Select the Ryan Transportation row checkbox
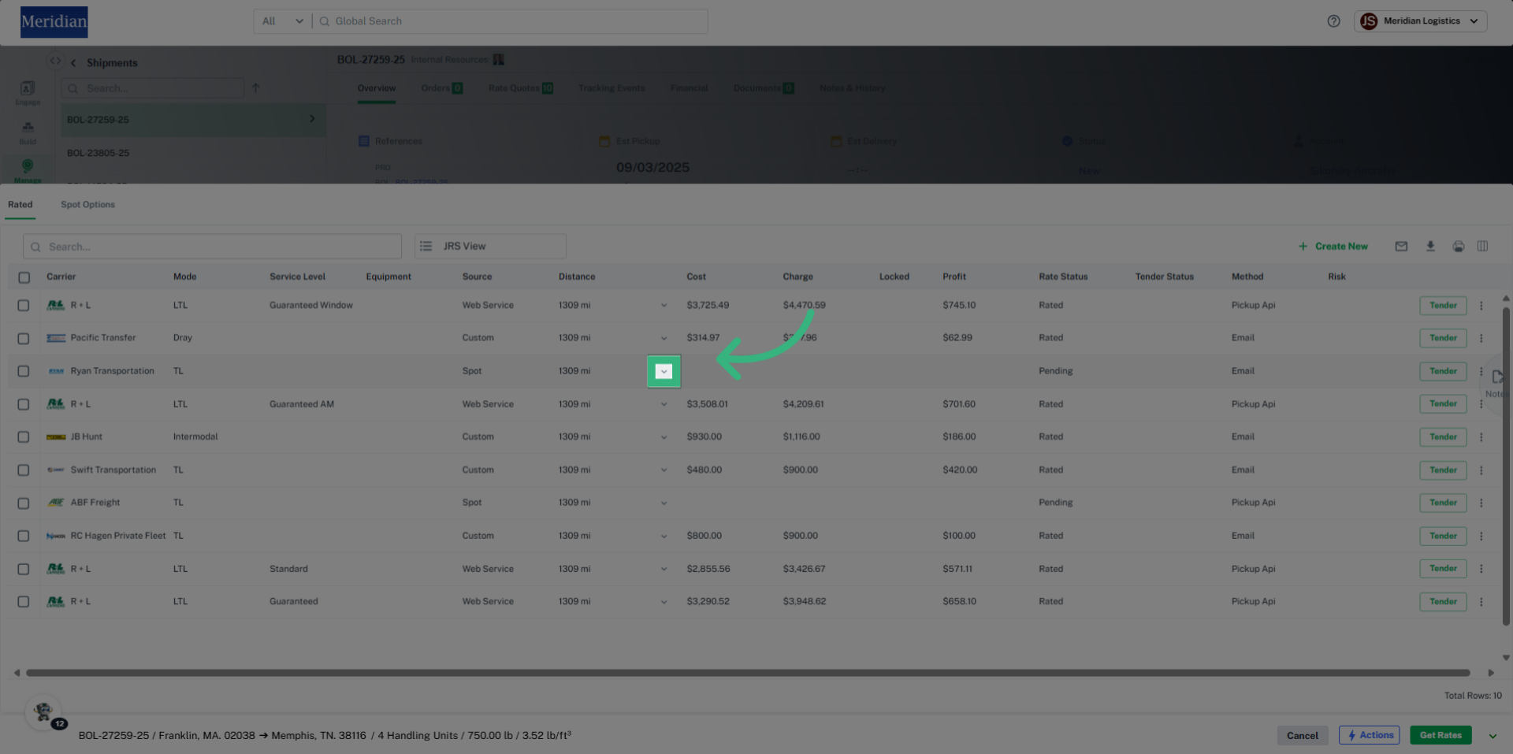The width and height of the screenshot is (1513, 754). point(24,371)
